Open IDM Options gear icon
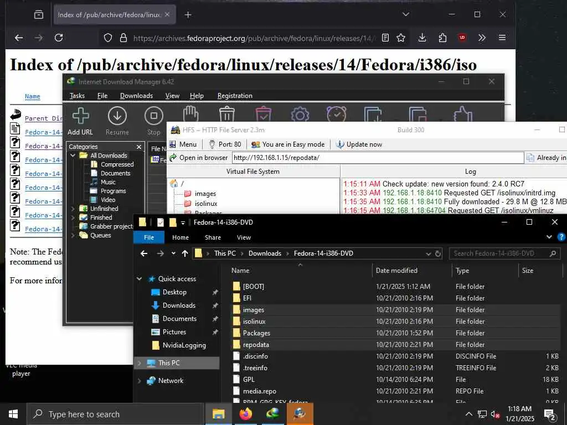This screenshot has height=425, width=567. (x=300, y=115)
